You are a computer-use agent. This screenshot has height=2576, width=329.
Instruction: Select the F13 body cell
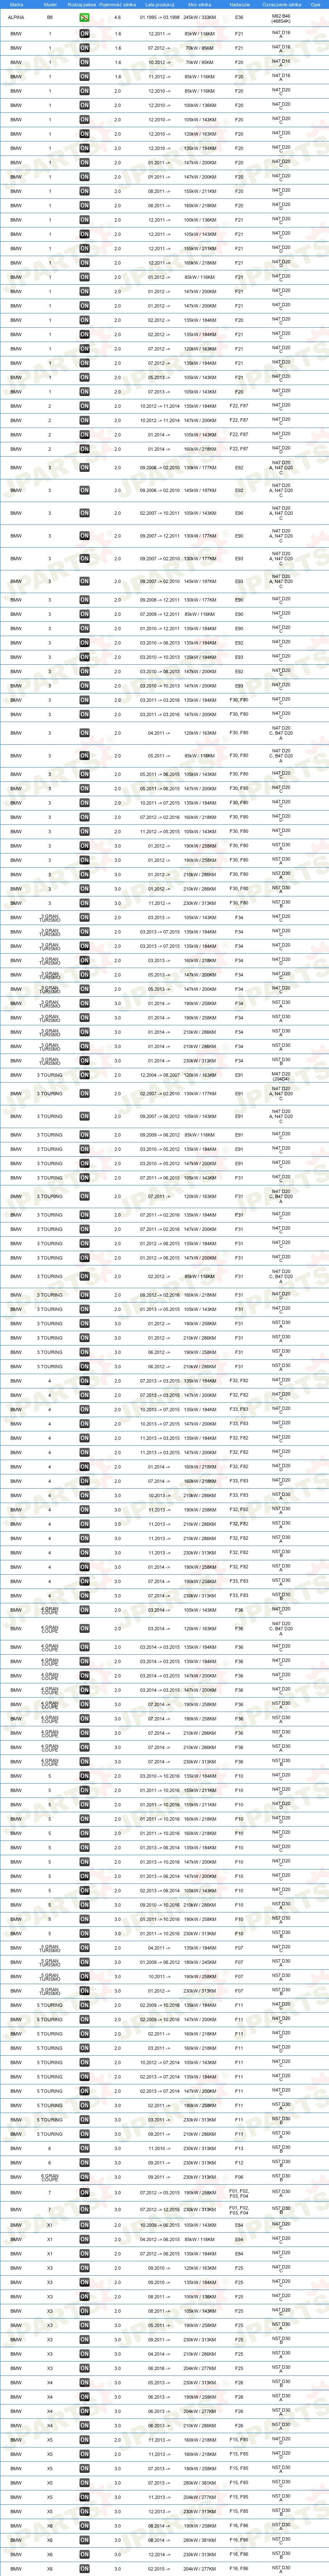coord(238,2148)
